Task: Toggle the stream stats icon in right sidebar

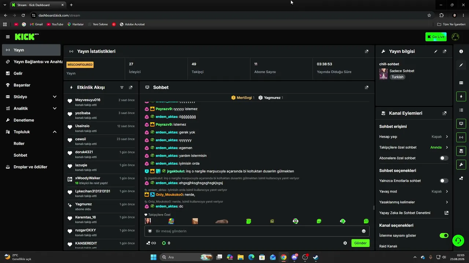Action: coord(461,137)
